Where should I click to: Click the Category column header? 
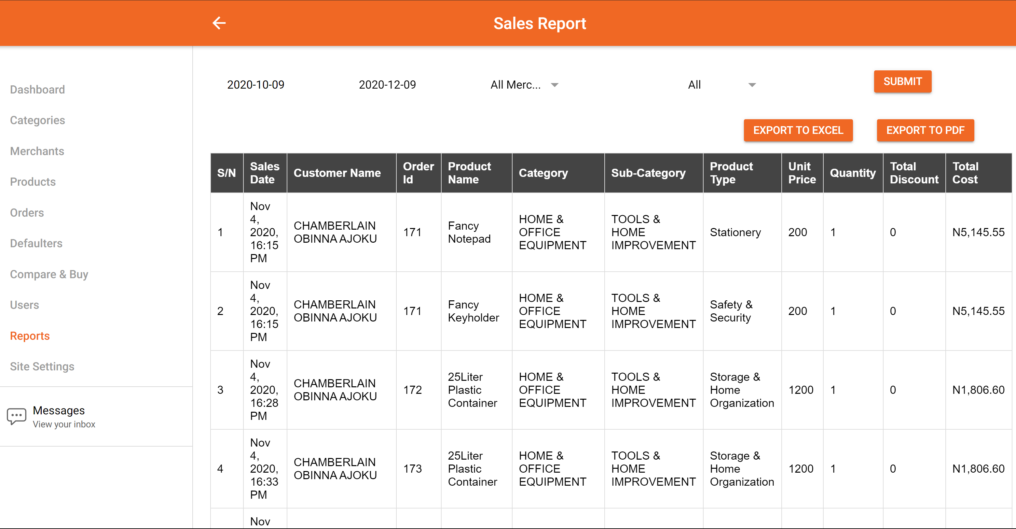pos(558,173)
